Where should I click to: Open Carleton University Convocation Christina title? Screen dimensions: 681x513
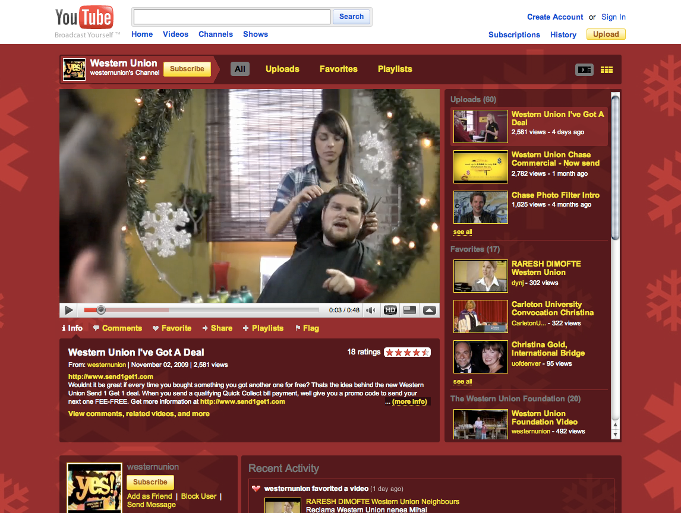(x=553, y=309)
